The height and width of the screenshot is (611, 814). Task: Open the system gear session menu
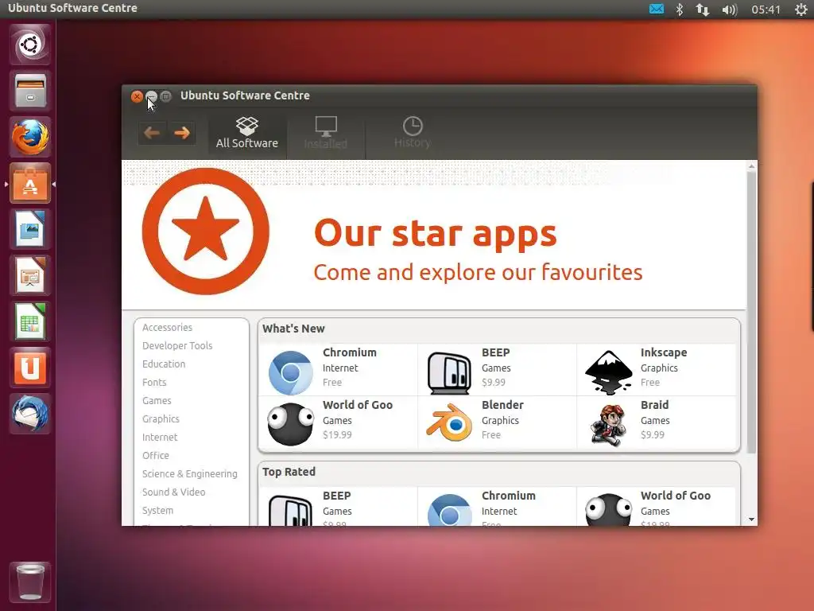pos(801,10)
